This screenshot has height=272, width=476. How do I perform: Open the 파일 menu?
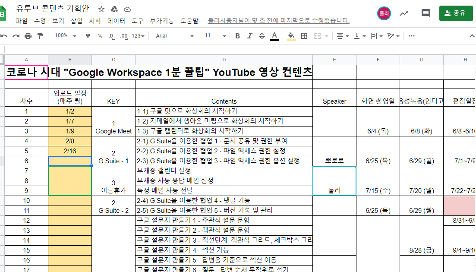click(x=22, y=21)
